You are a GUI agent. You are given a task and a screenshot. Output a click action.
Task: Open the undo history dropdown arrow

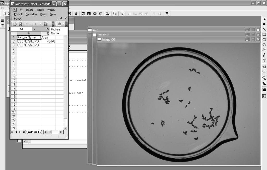click(31, 24)
